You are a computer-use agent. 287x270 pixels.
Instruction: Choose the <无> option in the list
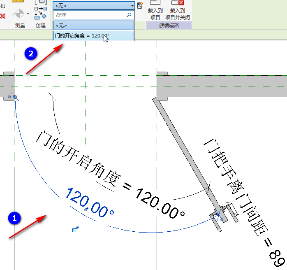94,25
